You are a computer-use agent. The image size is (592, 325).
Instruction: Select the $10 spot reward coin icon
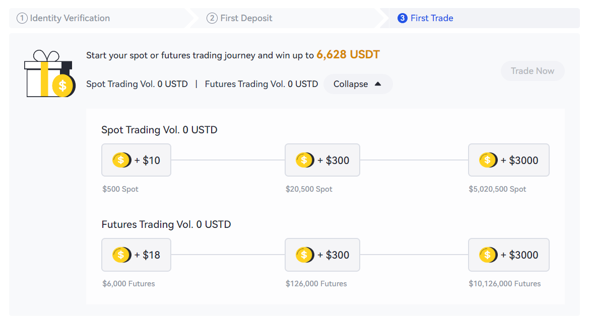coord(121,159)
